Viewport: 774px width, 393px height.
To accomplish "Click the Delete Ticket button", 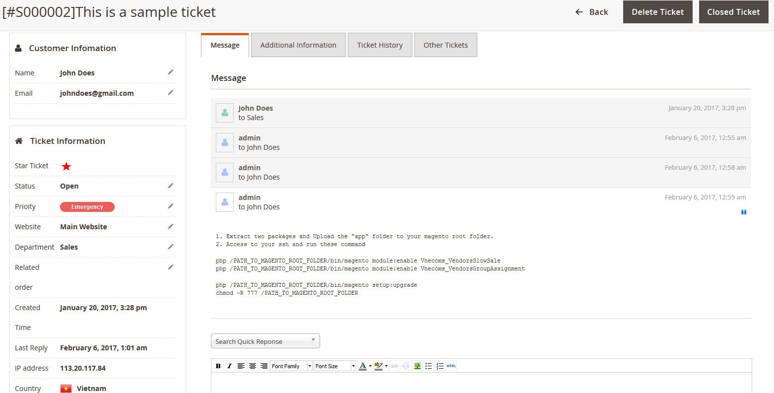I will [658, 12].
